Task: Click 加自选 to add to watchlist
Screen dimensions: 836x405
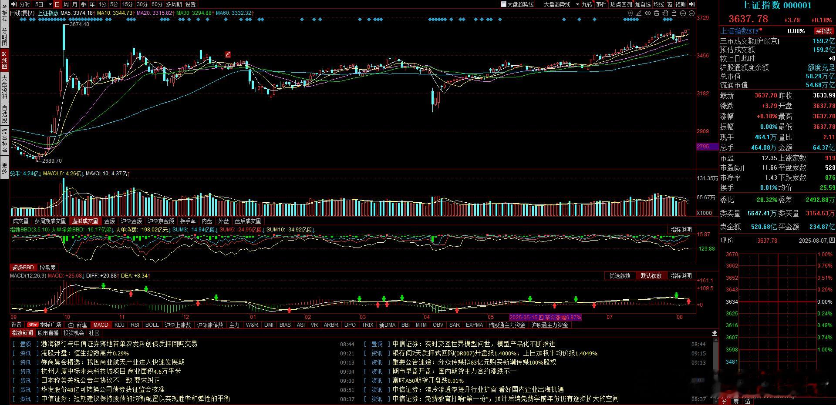Action: [643, 4]
